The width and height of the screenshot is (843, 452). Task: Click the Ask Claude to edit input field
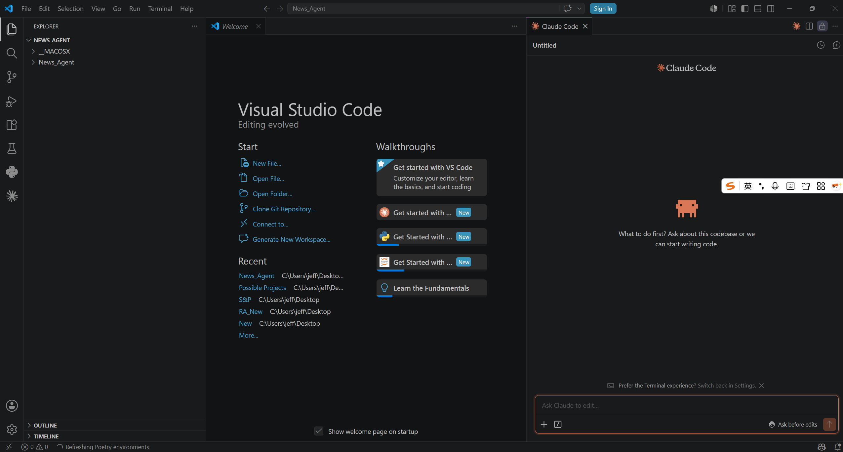click(x=686, y=405)
